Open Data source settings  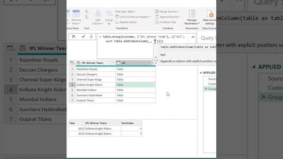[209, 18]
